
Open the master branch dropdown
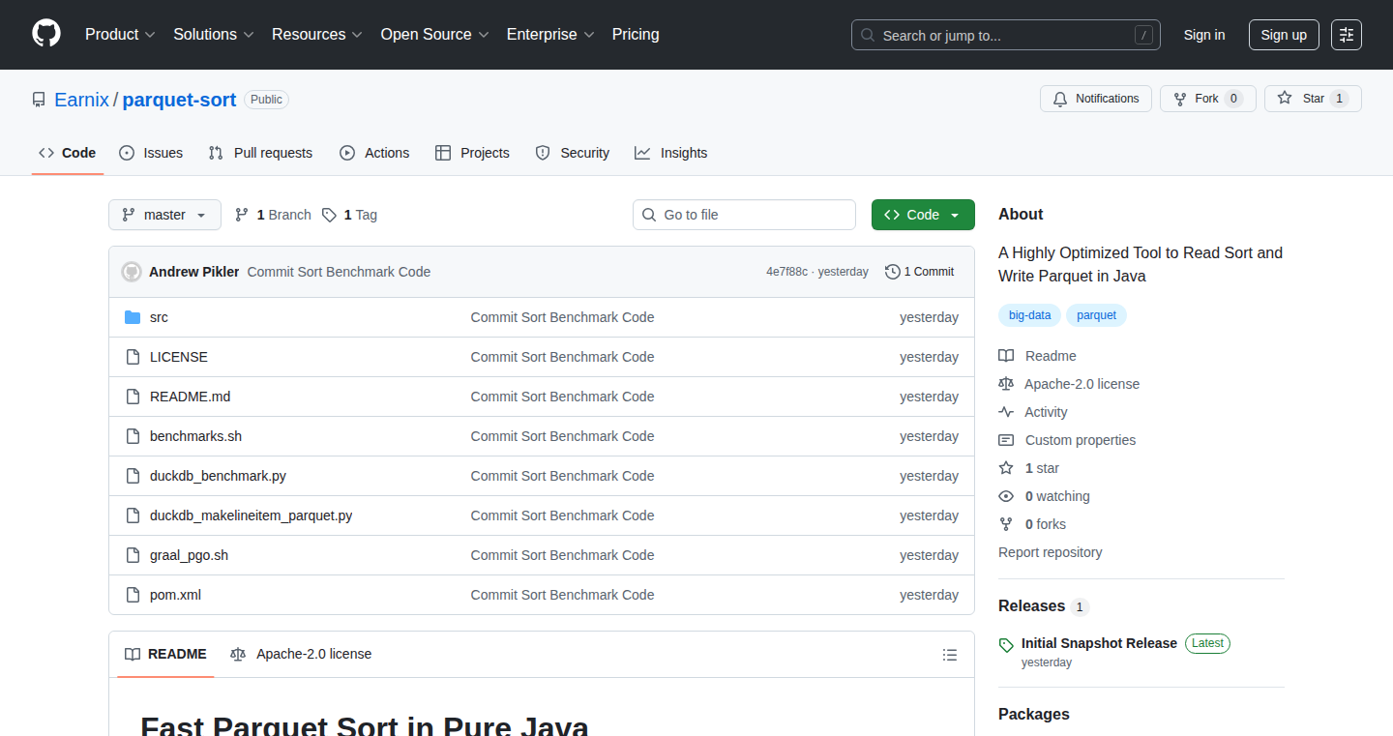(x=164, y=215)
